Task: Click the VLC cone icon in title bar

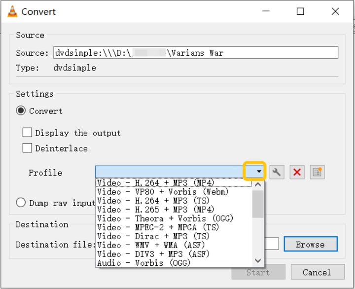Action: [12, 11]
